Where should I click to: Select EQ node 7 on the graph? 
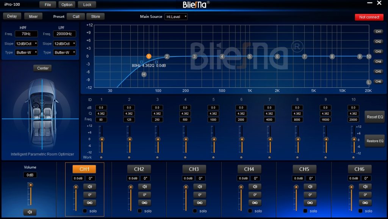point(305,56)
